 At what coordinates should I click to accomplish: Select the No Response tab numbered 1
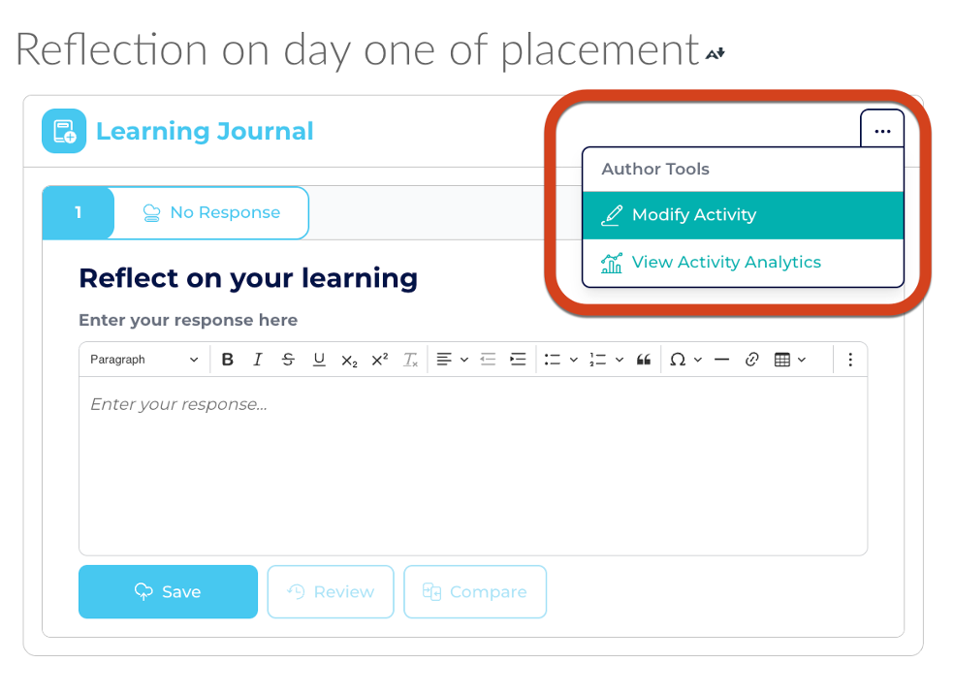click(175, 212)
